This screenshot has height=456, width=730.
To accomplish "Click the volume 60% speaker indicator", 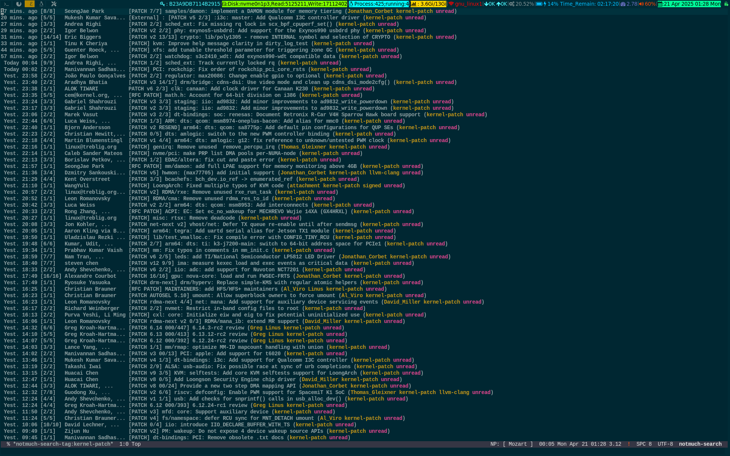I will (647, 4).
